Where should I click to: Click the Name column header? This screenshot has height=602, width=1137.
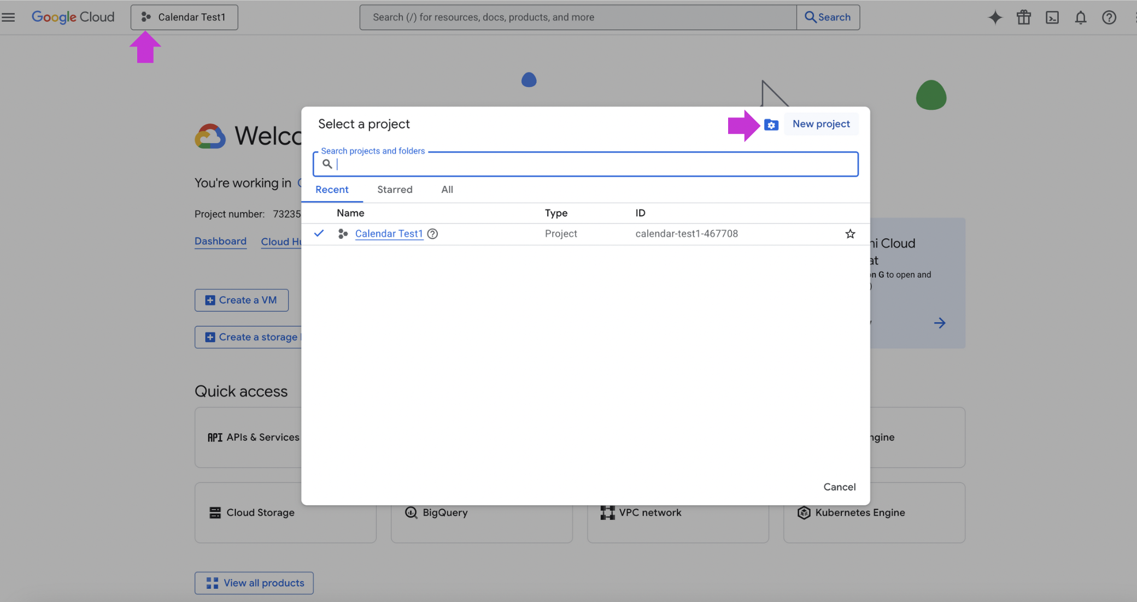coord(350,213)
